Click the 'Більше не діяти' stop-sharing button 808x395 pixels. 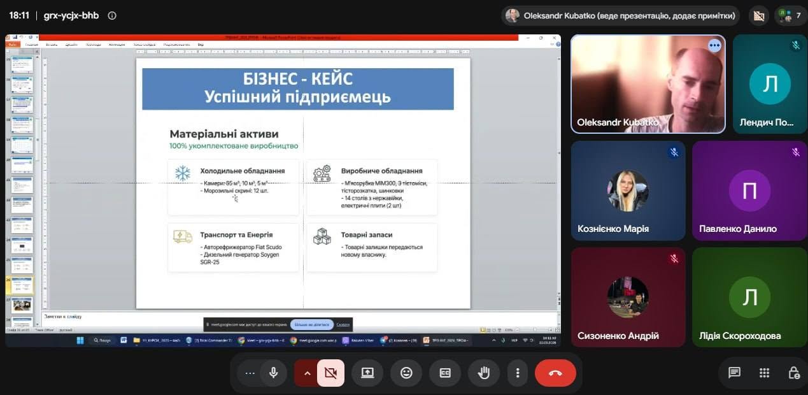312,324
